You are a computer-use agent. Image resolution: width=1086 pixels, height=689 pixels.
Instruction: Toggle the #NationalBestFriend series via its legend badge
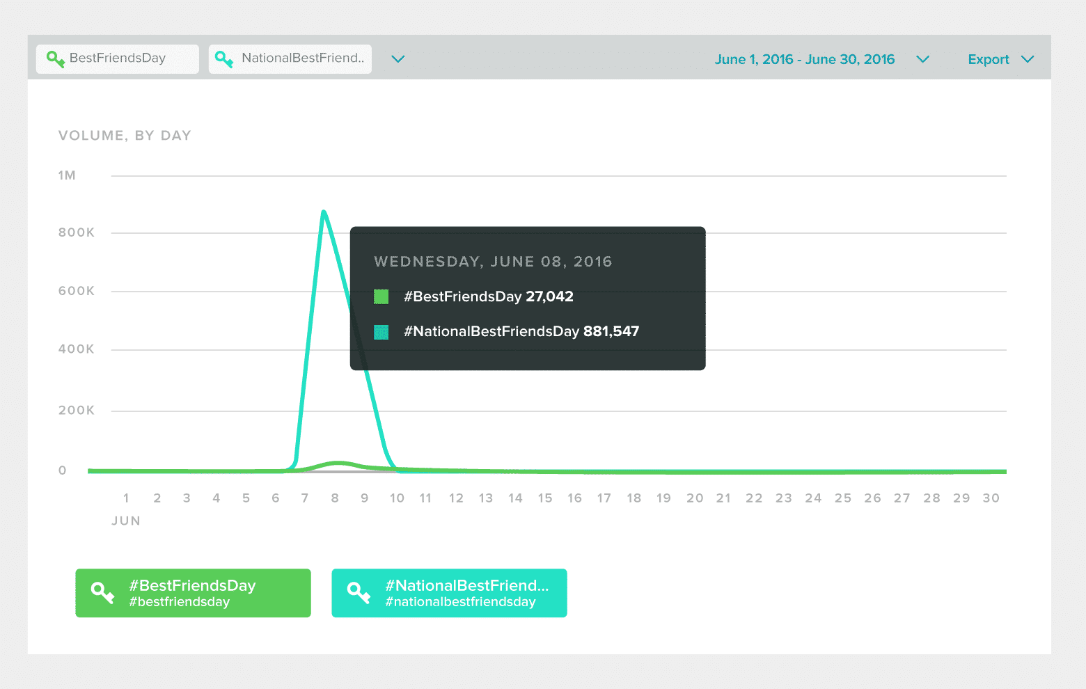click(x=449, y=593)
